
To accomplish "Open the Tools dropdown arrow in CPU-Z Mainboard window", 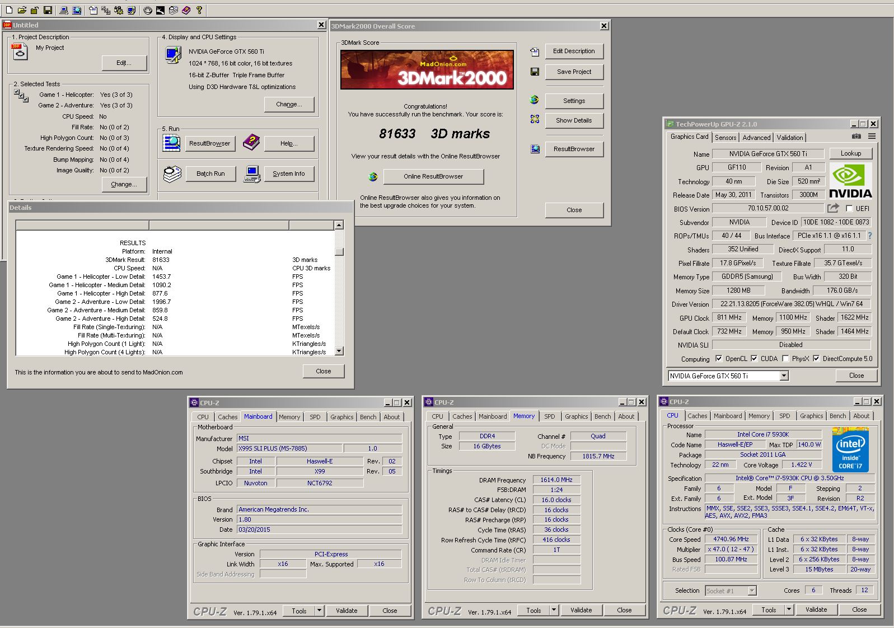I will tap(319, 610).
